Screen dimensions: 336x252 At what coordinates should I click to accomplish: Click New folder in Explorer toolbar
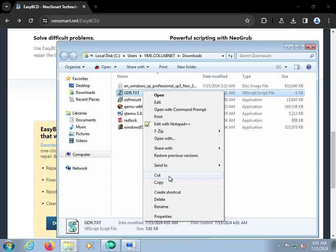pos(187,67)
